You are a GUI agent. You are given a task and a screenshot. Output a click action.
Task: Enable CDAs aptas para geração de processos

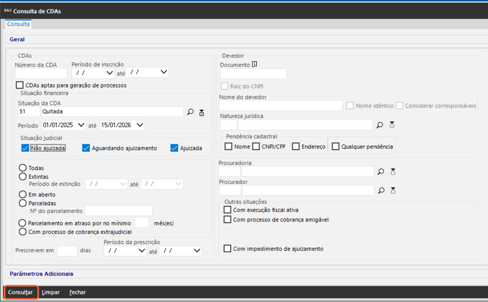(x=20, y=85)
